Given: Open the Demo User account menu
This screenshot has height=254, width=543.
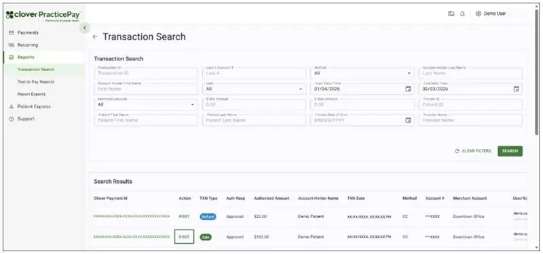Looking at the screenshot, I should tap(495, 14).
